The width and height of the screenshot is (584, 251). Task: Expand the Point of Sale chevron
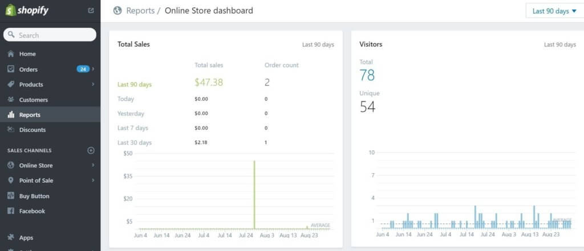pos(93,180)
